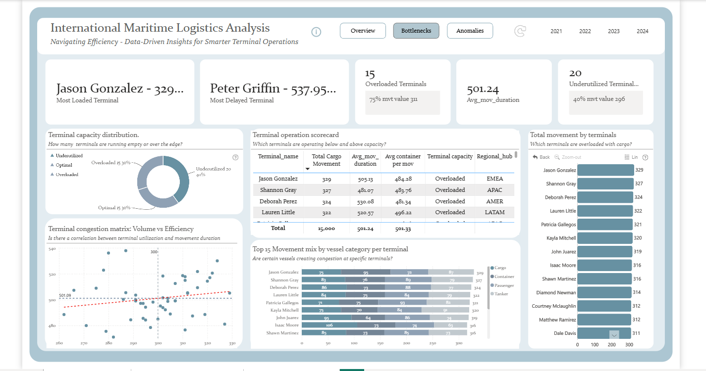Click the Zoom-out magnifier in the bar chart
Screen dimensions: 706x371
[x=557, y=157]
